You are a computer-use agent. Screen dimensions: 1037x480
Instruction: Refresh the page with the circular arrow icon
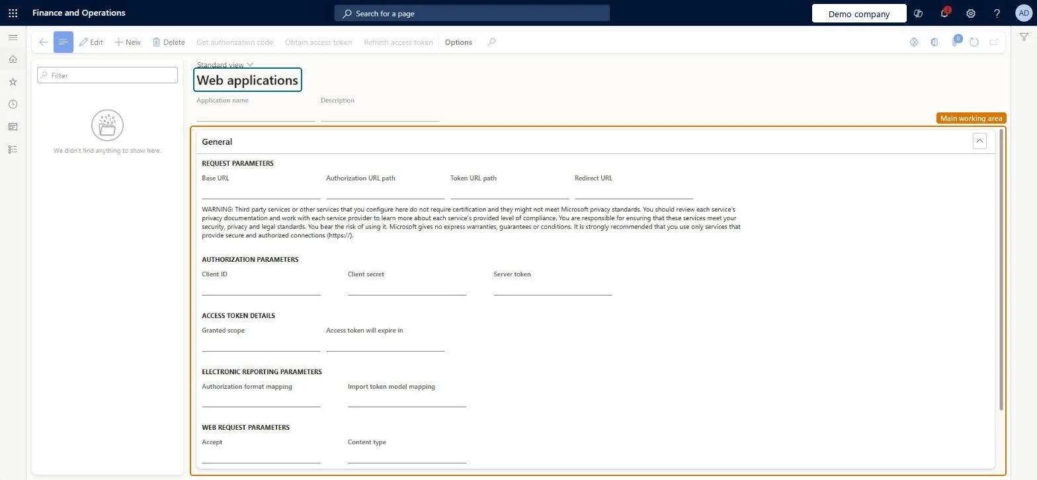pos(974,42)
